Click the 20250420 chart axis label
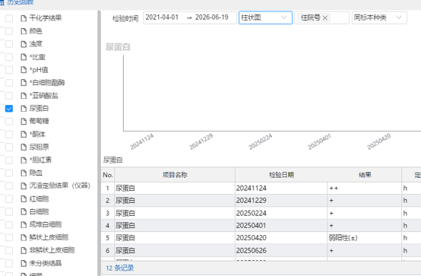Image resolution: width=421 pixels, height=276 pixels. (x=378, y=141)
